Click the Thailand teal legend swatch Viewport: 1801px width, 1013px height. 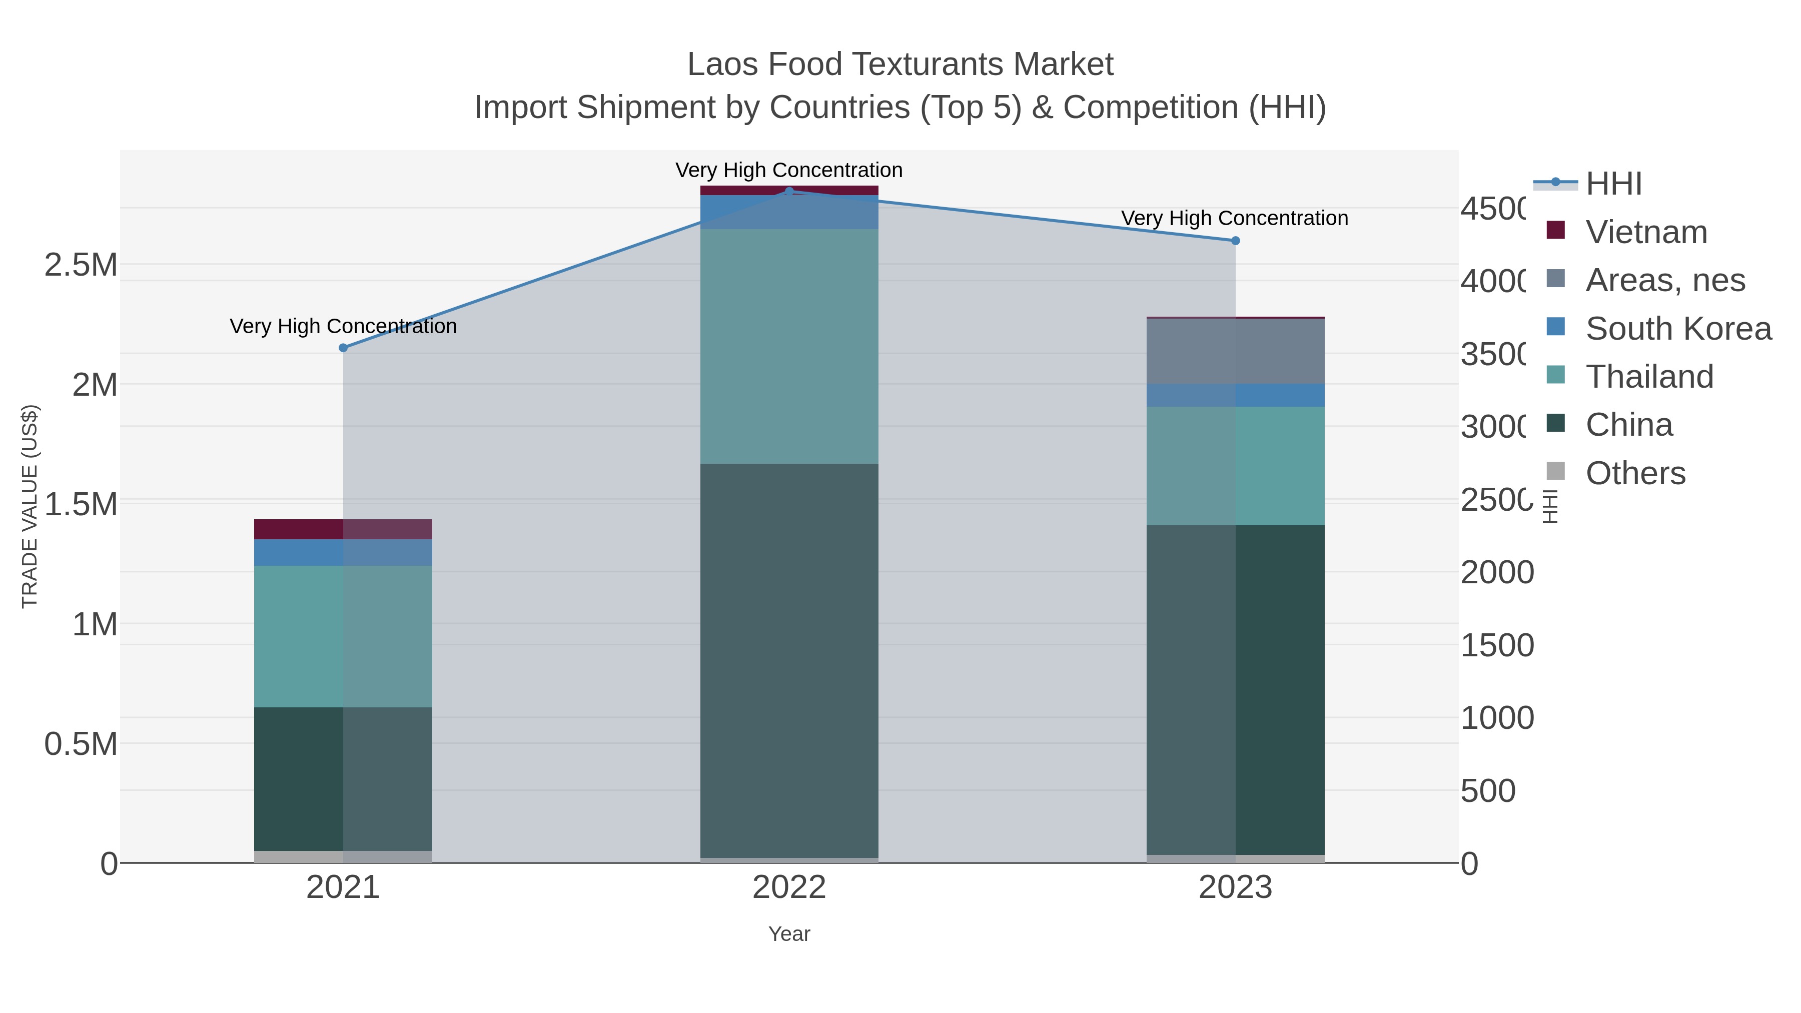pyautogui.click(x=1555, y=375)
